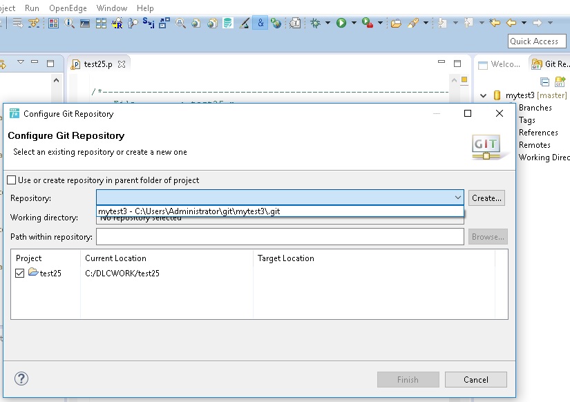Click the '.R' r-code toolbar icon
The width and height of the screenshot is (570, 402).
pyautogui.click(x=117, y=23)
